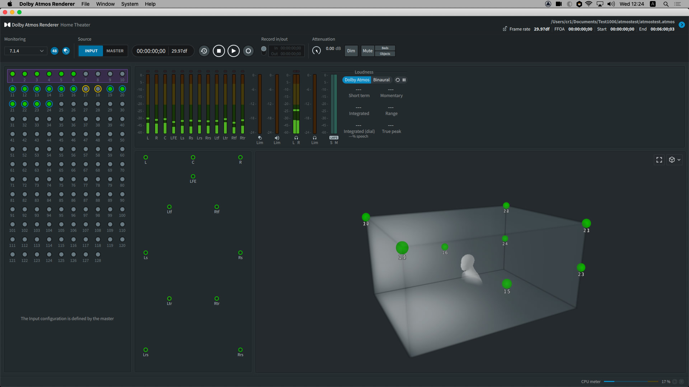689x387 pixels.
Task: Click the Record In timecode field
Action: (291, 48)
